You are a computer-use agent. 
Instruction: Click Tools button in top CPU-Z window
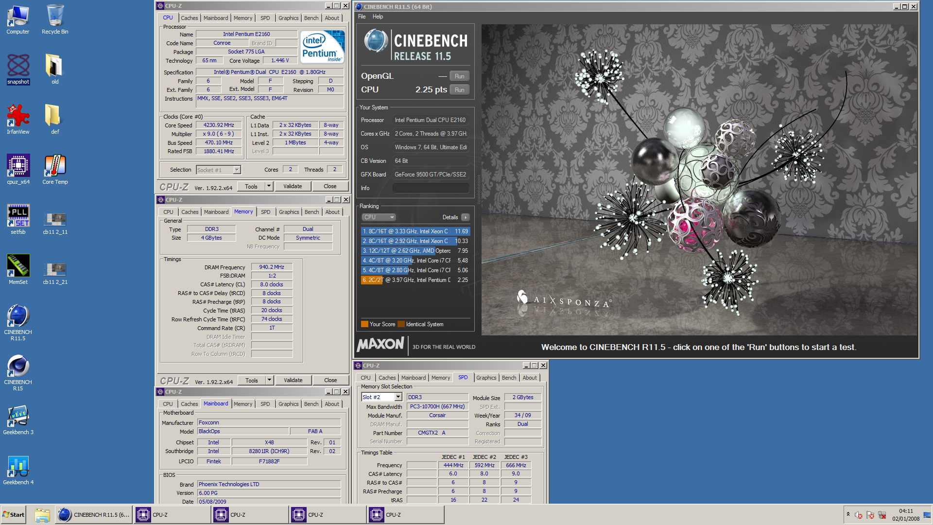point(251,187)
